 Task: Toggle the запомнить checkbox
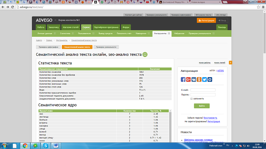coord(192,99)
